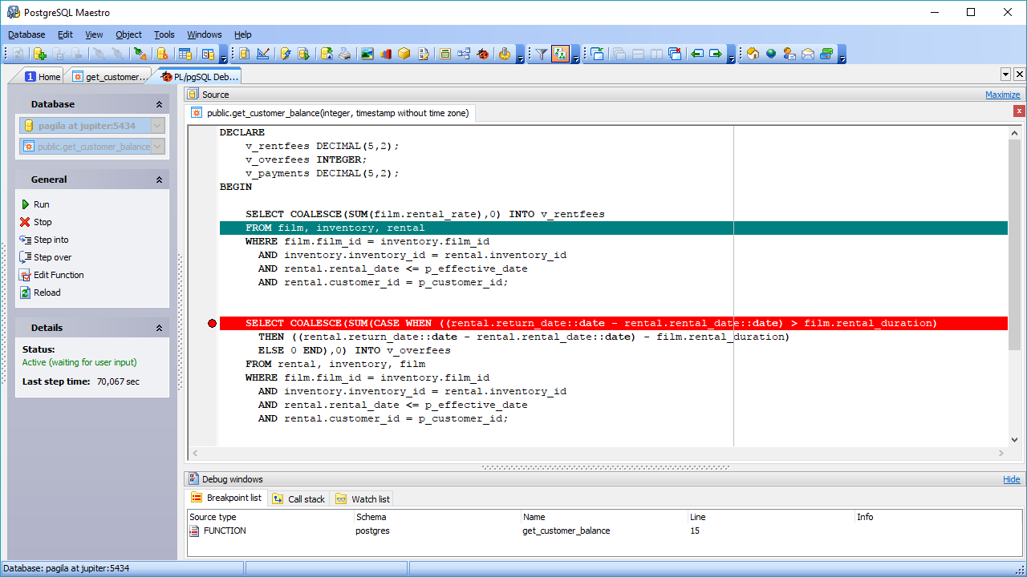Switch to the Call stack tab
This screenshot has height=577, width=1027.
point(305,498)
